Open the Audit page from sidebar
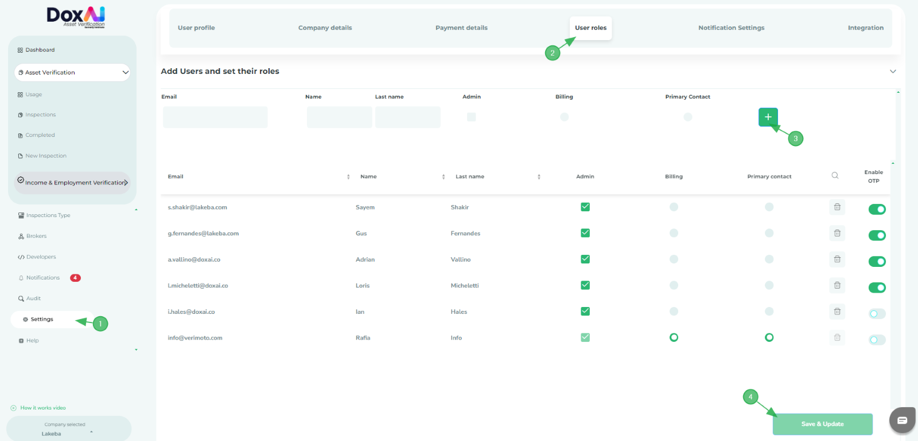 33,298
